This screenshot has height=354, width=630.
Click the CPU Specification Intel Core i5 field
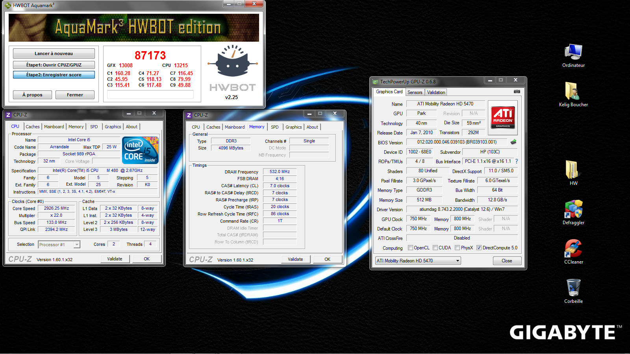tap(98, 171)
